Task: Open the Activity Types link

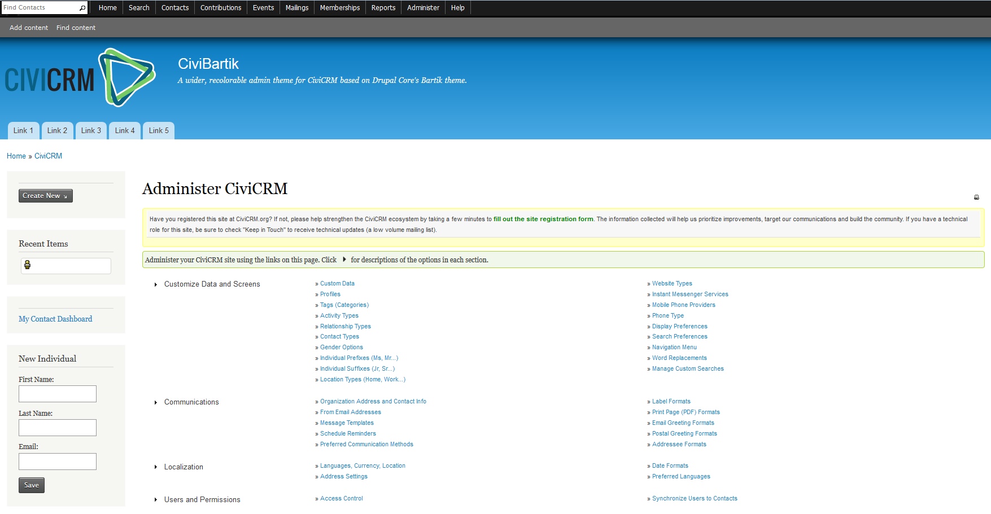Action: 339,316
